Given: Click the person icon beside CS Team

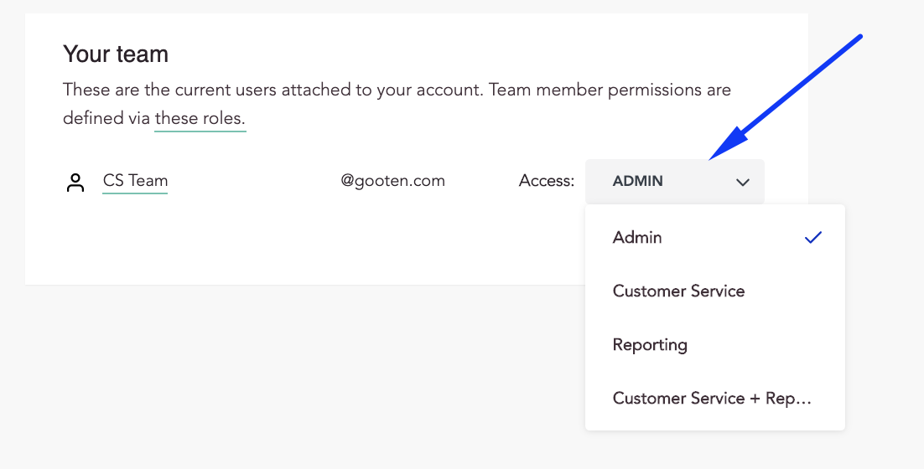Looking at the screenshot, I should [76, 183].
